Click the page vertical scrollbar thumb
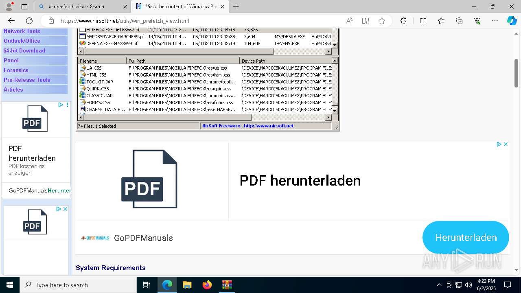 (516, 73)
